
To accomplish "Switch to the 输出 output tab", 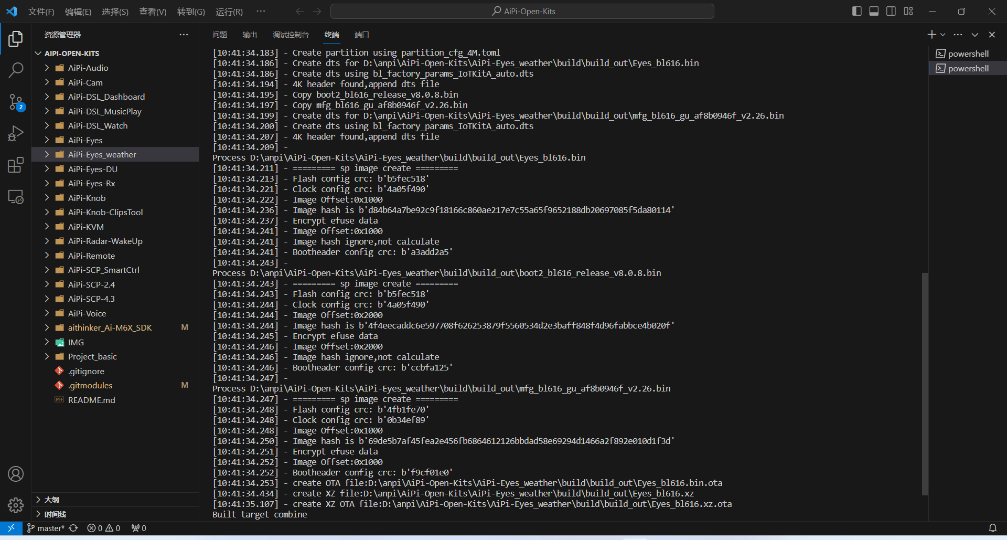I will click(250, 35).
